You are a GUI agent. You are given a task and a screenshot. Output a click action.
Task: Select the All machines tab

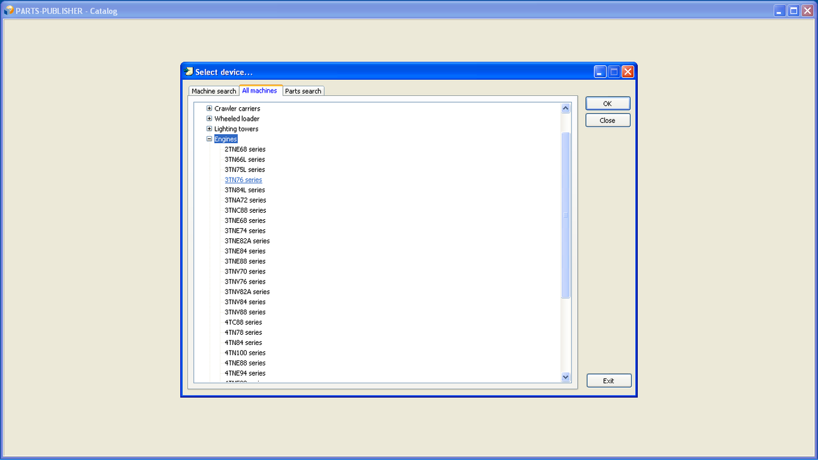pos(260,91)
